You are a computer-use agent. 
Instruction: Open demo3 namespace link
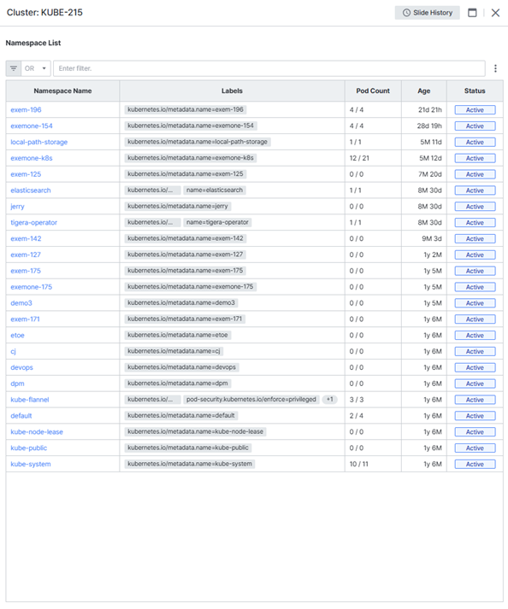[x=21, y=303]
